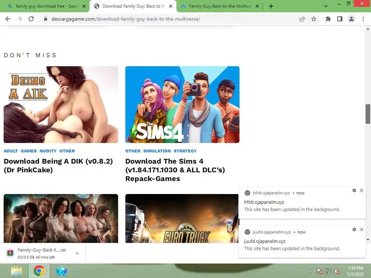371x278 pixels.
Task: Open the Chrome three-dot menu
Action: pyautogui.click(x=363, y=19)
